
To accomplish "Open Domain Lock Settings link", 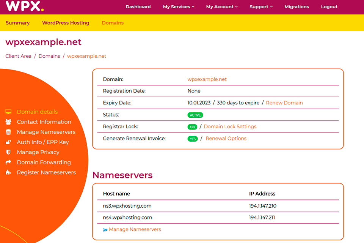I will coord(230,126).
